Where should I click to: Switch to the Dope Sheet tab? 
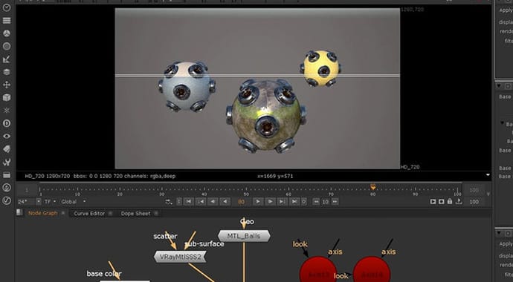136,214
